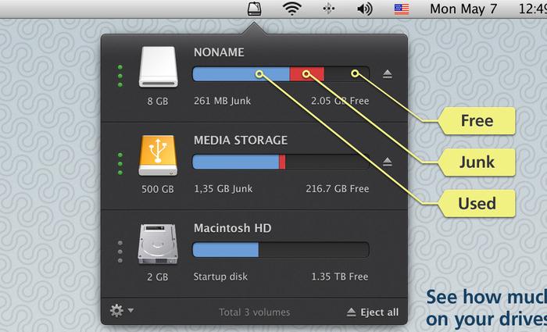Click the volume speaker menu bar icon
This screenshot has width=547, height=332.
pos(365,9)
